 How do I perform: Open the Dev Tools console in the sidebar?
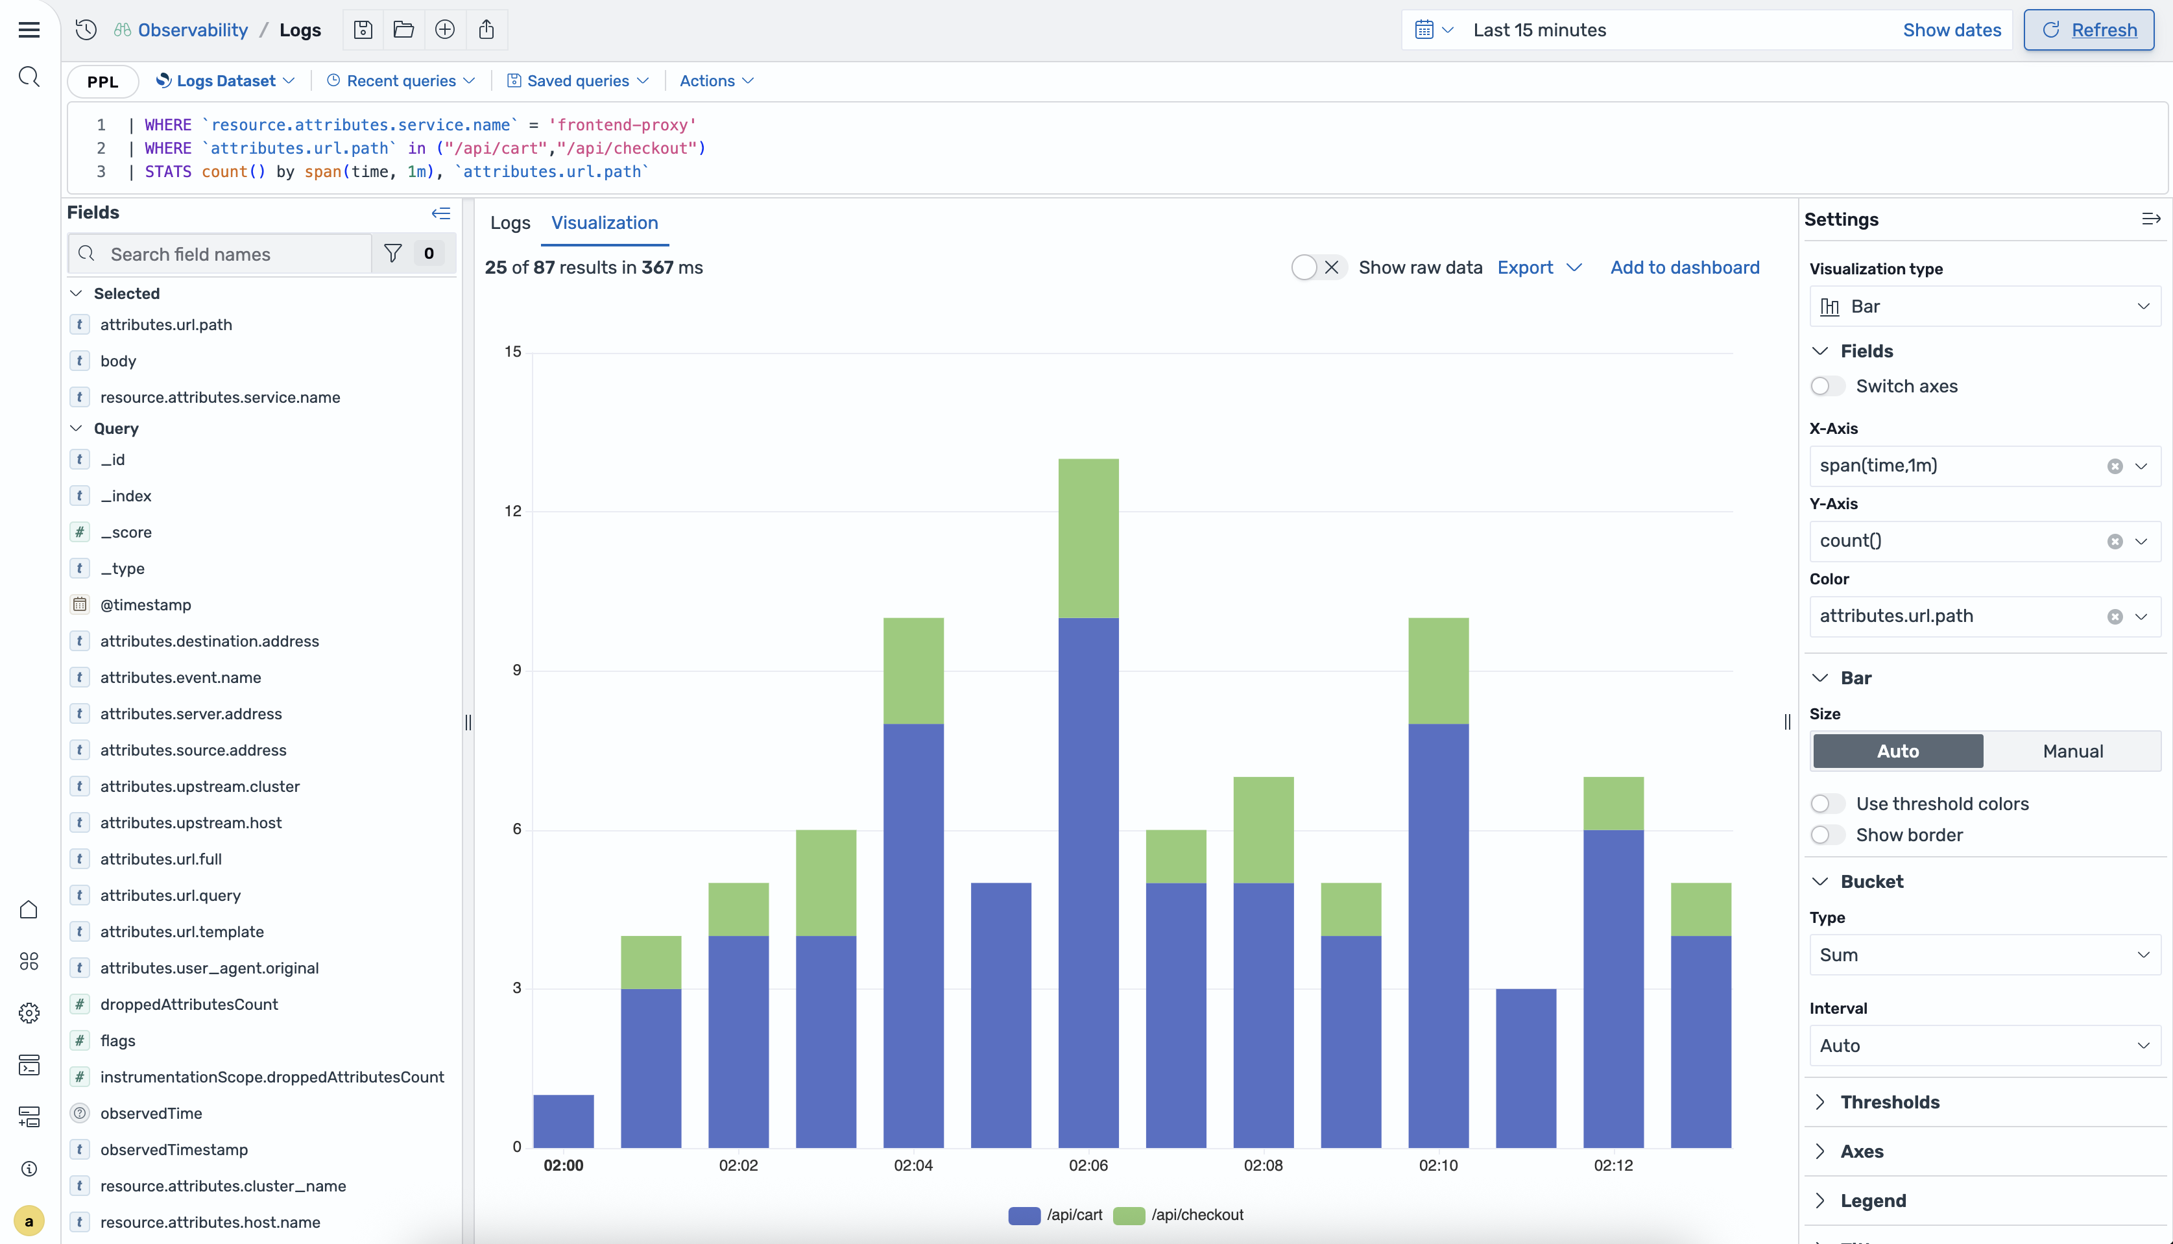pos(29,1066)
